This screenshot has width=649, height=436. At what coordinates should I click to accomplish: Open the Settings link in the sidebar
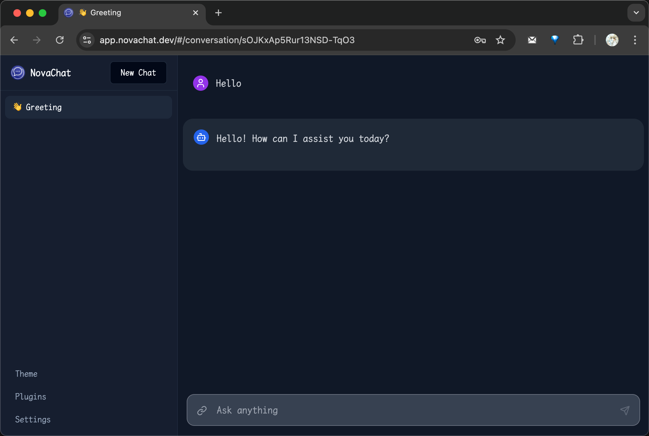click(33, 419)
